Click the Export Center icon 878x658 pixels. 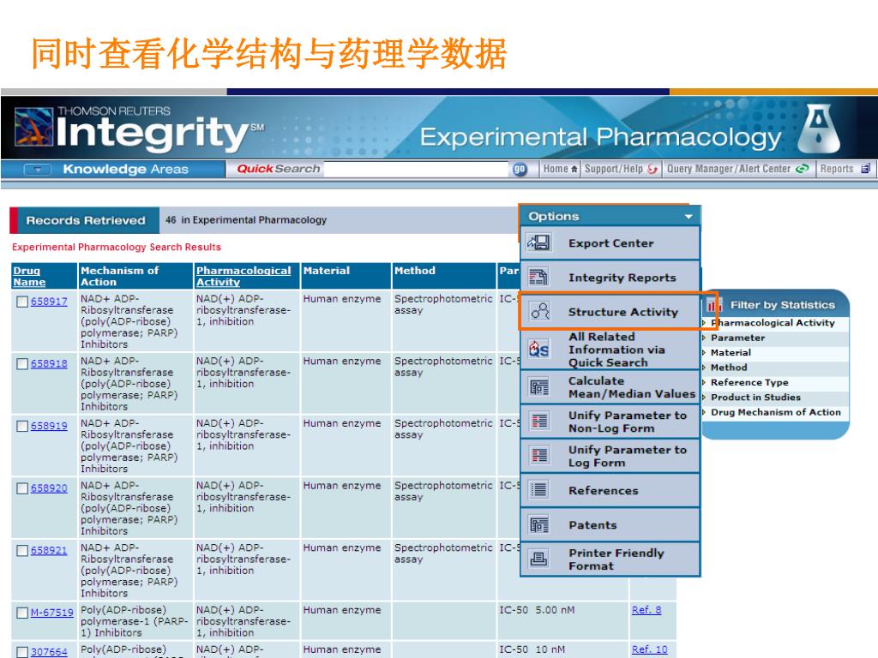click(x=539, y=242)
